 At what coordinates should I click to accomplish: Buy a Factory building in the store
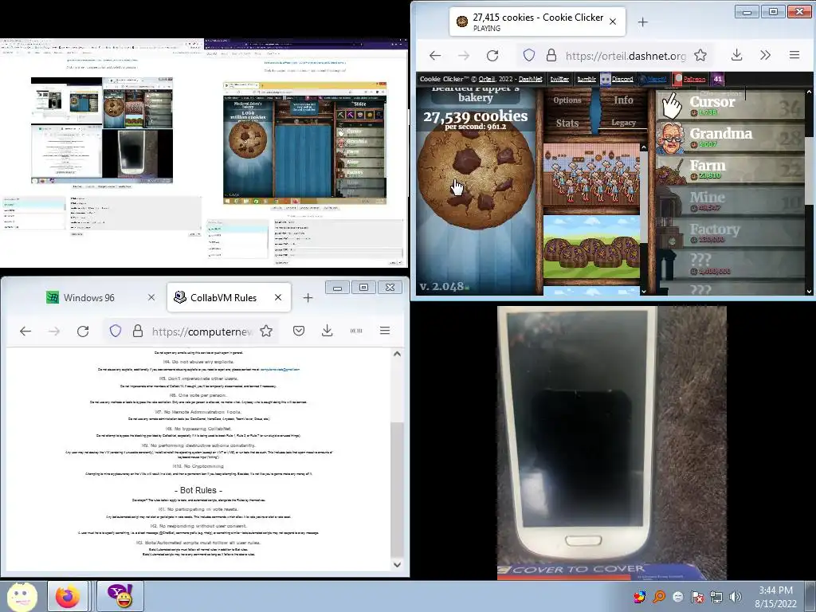730,233
